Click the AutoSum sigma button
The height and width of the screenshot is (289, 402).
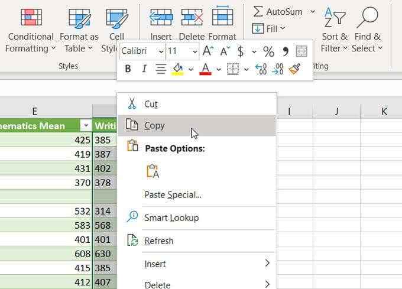click(278, 12)
